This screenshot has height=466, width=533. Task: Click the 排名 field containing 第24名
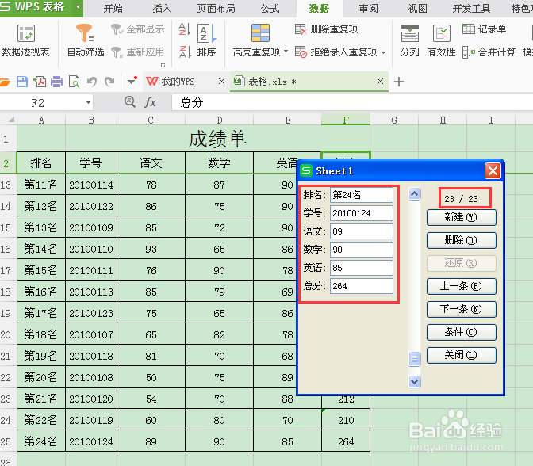(x=362, y=195)
